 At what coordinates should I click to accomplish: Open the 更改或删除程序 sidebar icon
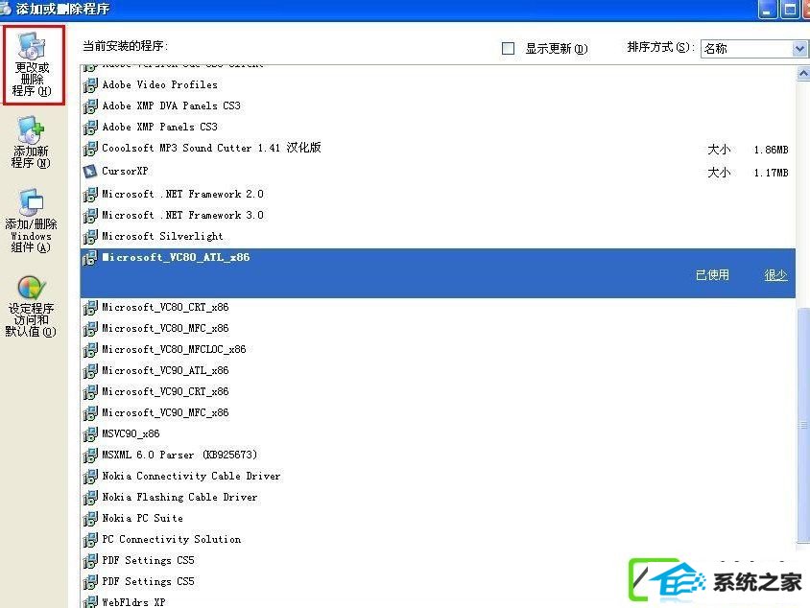coord(33,65)
